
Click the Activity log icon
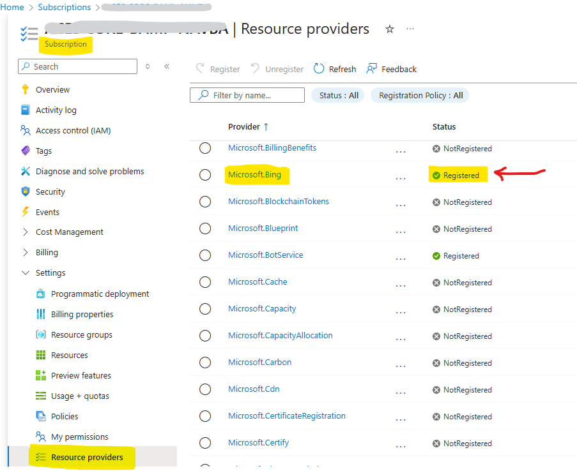[26, 110]
